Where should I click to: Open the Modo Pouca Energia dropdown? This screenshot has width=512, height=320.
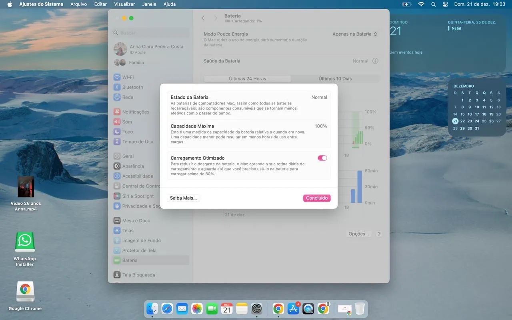point(354,34)
